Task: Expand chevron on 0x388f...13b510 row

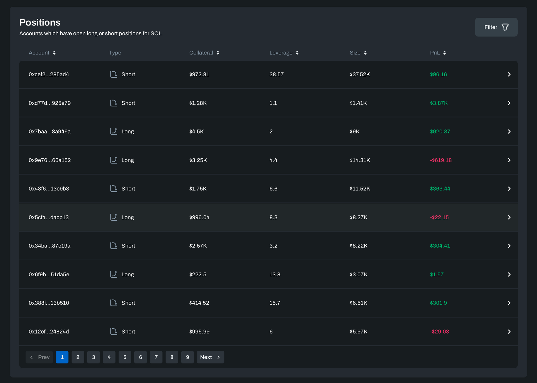Action: (509, 303)
